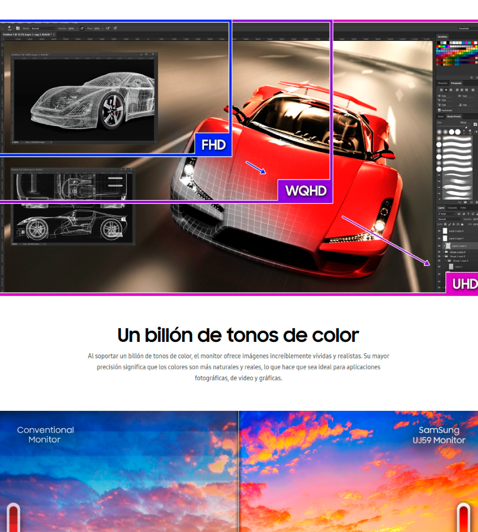
Task: Switch to the Channels tab
Action: point(452,208)
